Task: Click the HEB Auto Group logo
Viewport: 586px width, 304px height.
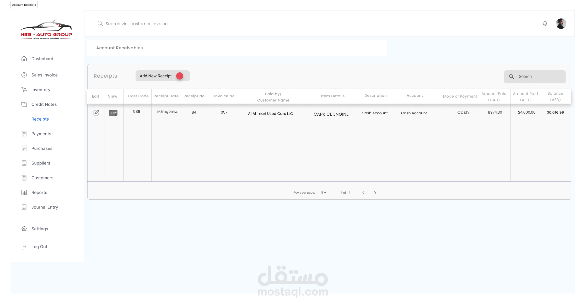Action: coord(46,29)
